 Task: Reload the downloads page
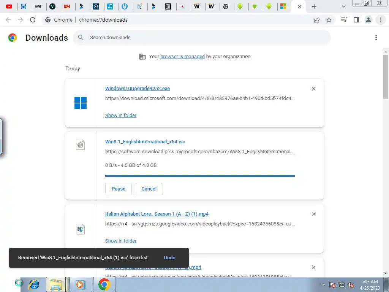33,20
